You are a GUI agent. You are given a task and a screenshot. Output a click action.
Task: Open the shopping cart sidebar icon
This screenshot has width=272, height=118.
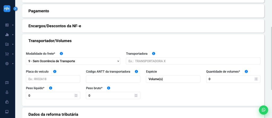coord(7,54)
